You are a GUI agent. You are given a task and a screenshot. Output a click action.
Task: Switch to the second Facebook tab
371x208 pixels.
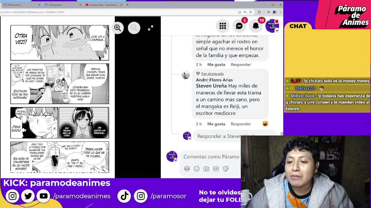62,5
